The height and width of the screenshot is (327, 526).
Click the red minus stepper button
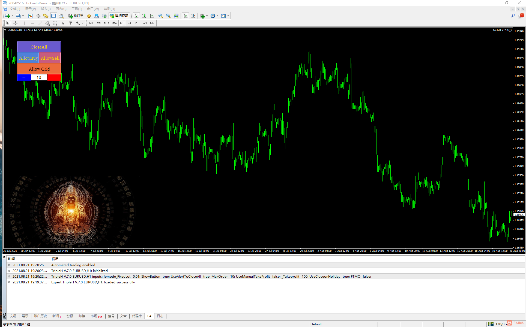click(54, 77)
